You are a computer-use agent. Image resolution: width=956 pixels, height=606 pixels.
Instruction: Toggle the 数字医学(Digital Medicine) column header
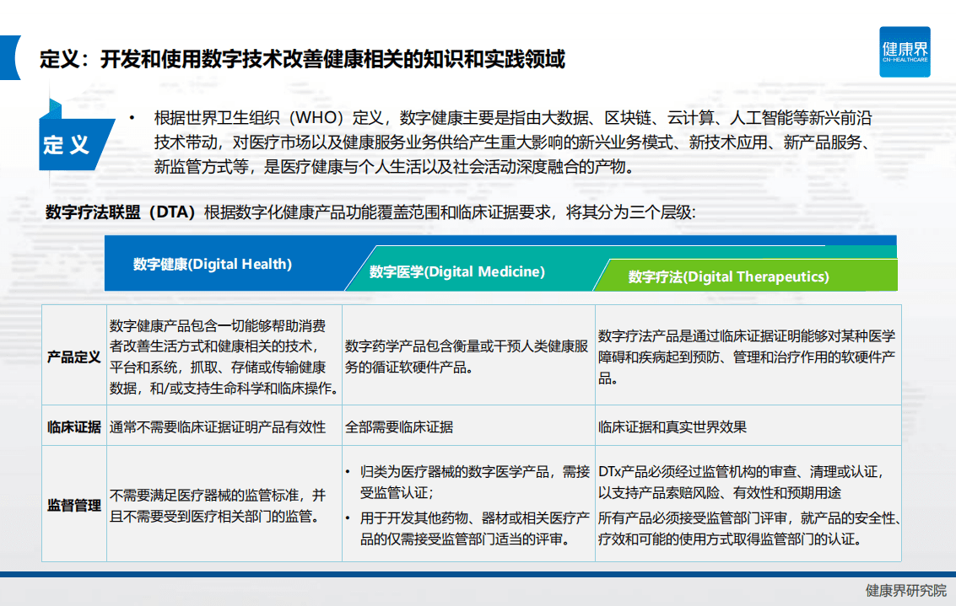coord(456,271)
